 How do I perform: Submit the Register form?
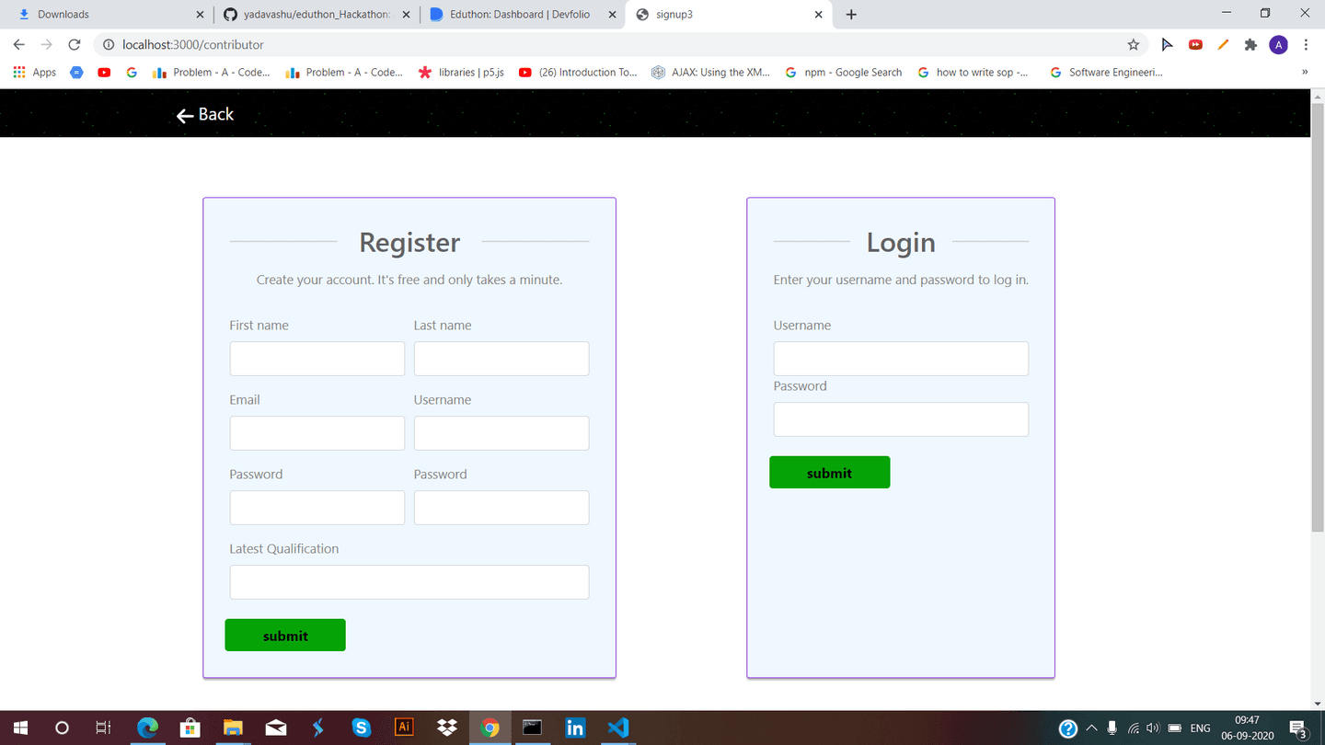tap(285, 636)
